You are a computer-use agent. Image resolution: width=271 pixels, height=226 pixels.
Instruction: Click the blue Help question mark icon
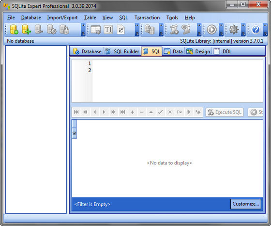pyautogui.click(x=256, y=30)
